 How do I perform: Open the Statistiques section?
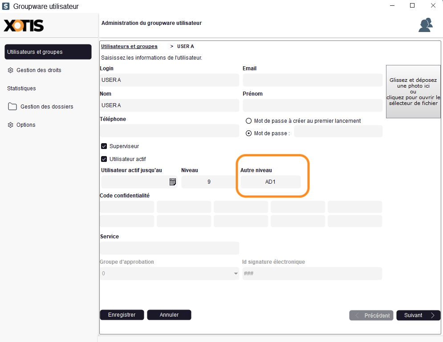[21, 89]
